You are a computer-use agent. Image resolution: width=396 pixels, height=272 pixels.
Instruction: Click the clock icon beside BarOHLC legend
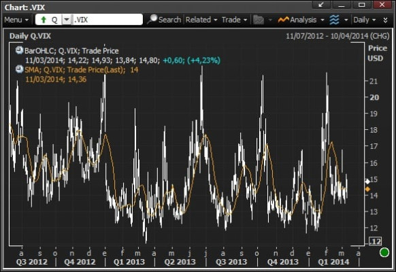tap(19, 50)
